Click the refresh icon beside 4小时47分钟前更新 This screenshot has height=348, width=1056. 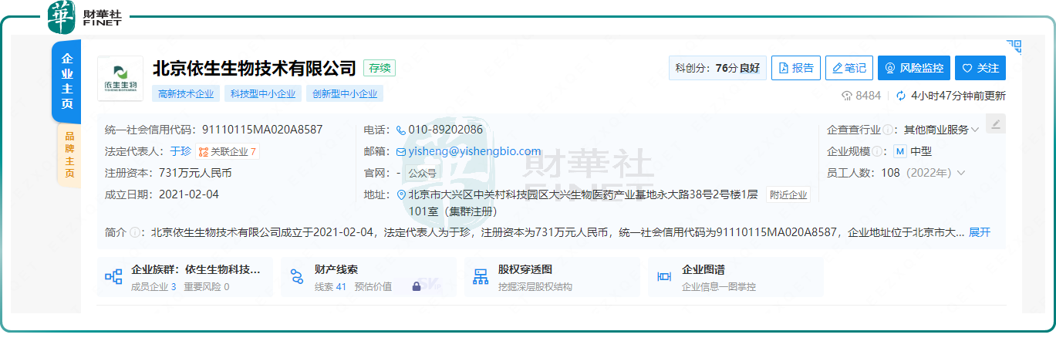[901, 96]
